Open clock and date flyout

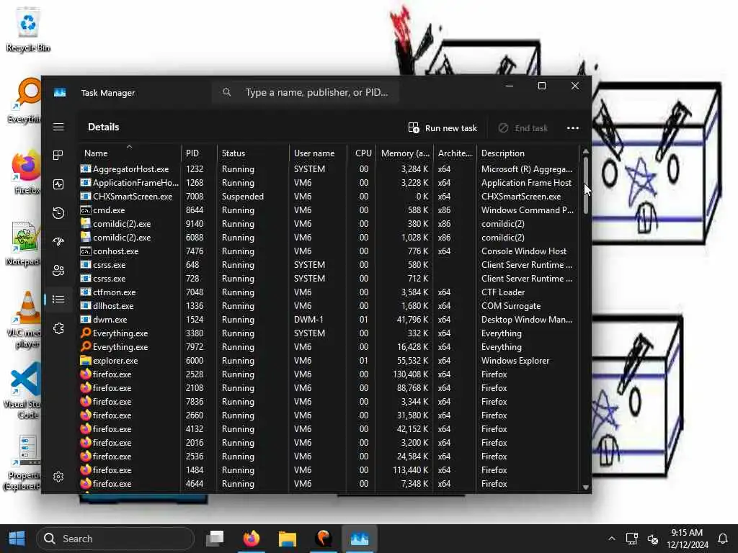click(687, 539)
